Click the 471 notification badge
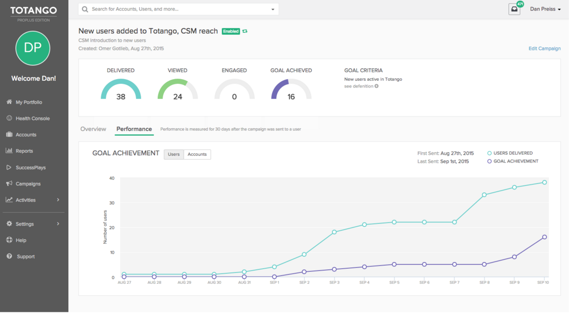This screenshot has height=313, width=571. coord(520,4)
